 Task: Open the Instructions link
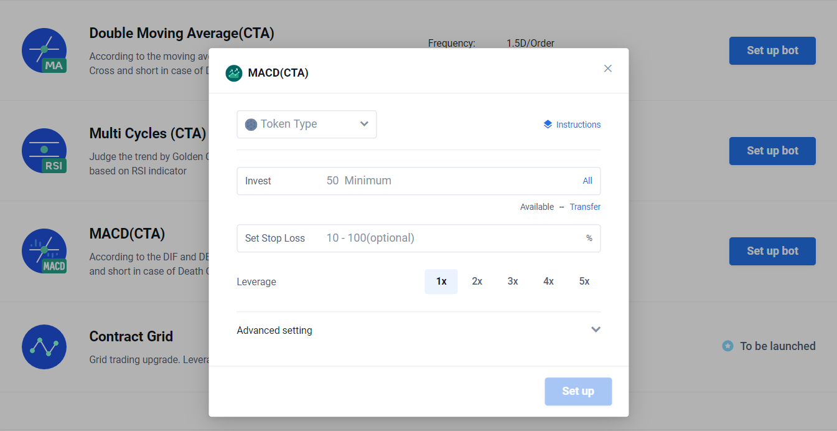(578, 125)
